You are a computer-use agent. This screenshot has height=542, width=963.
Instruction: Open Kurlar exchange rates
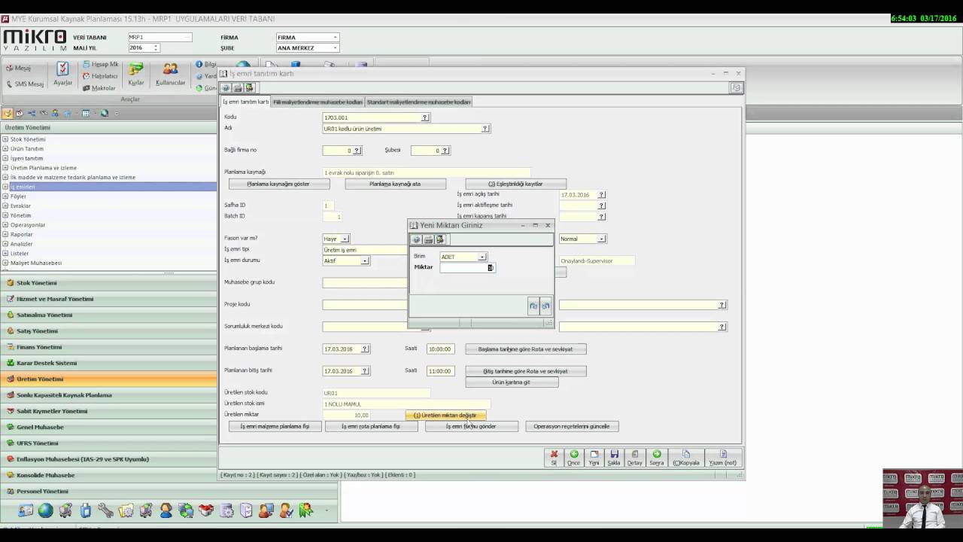(x=136, y=73)
